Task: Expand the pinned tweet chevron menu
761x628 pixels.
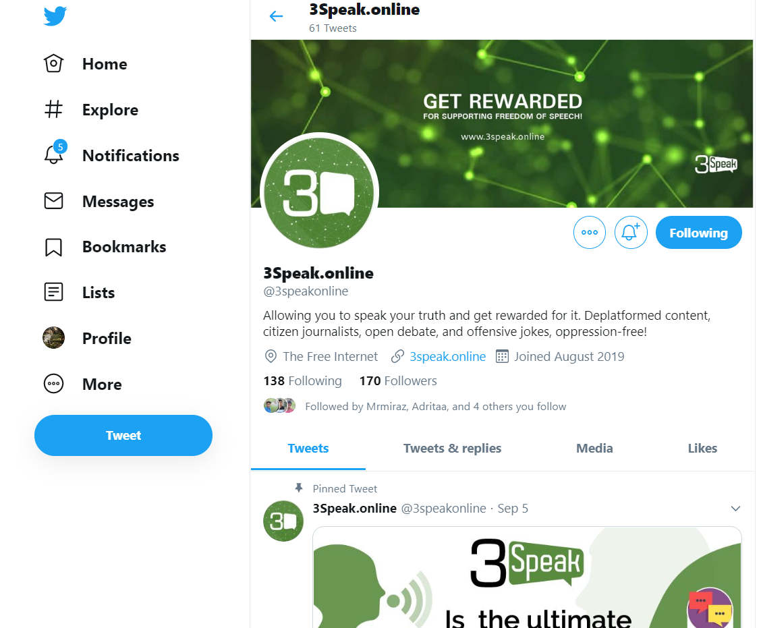Action: 735,509
